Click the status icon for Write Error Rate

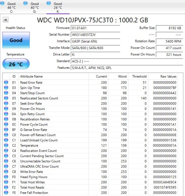point(6,172)
